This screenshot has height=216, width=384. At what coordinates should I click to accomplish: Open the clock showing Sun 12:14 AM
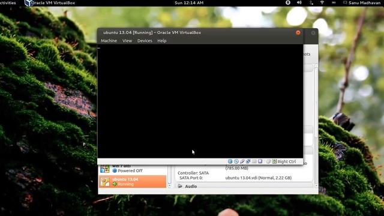tap(189, 2)
